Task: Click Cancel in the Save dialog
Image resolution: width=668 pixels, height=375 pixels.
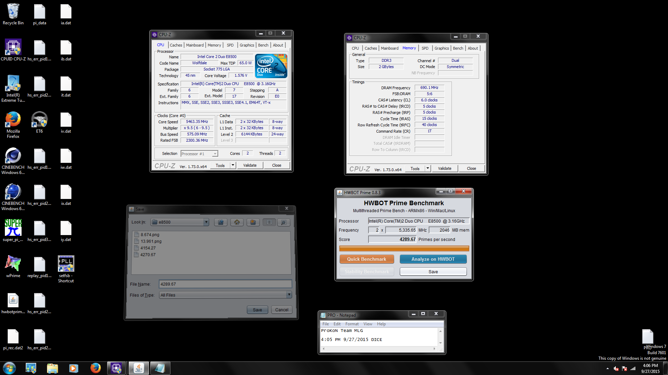Action: pos(282,310)
